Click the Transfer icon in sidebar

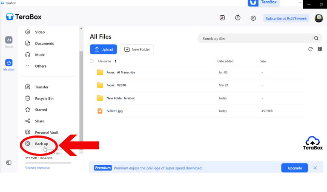[28, 87]
